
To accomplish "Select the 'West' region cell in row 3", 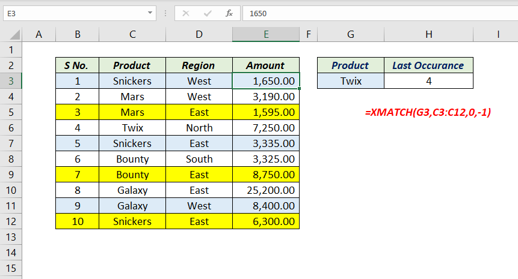I will (x=199, y=81).
